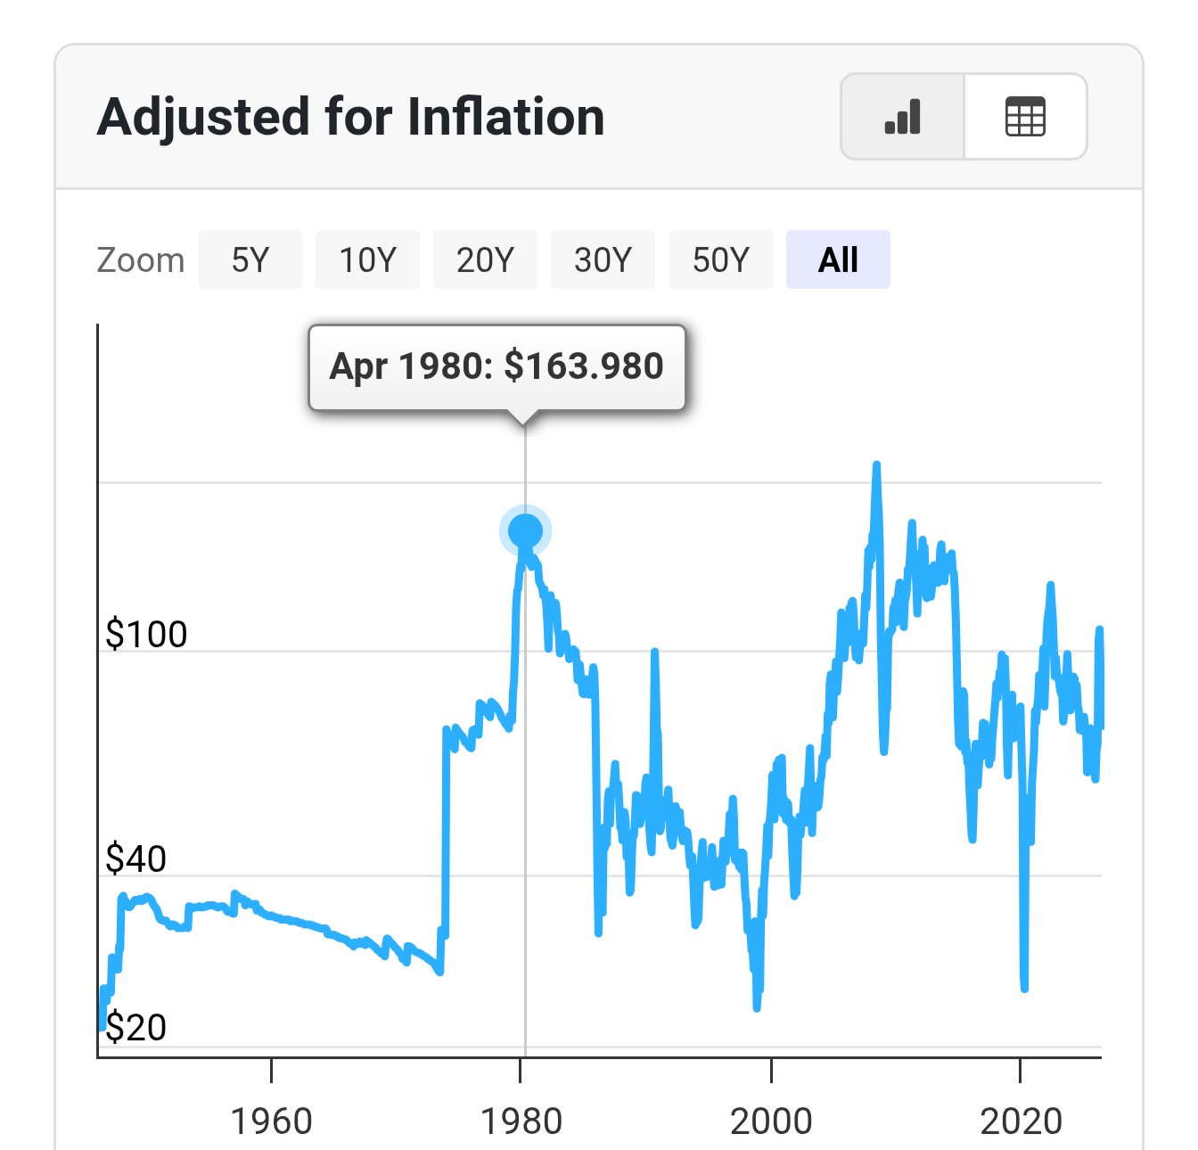
Task: Click the 2020 x-axis label
Action: point(1021,1121)
